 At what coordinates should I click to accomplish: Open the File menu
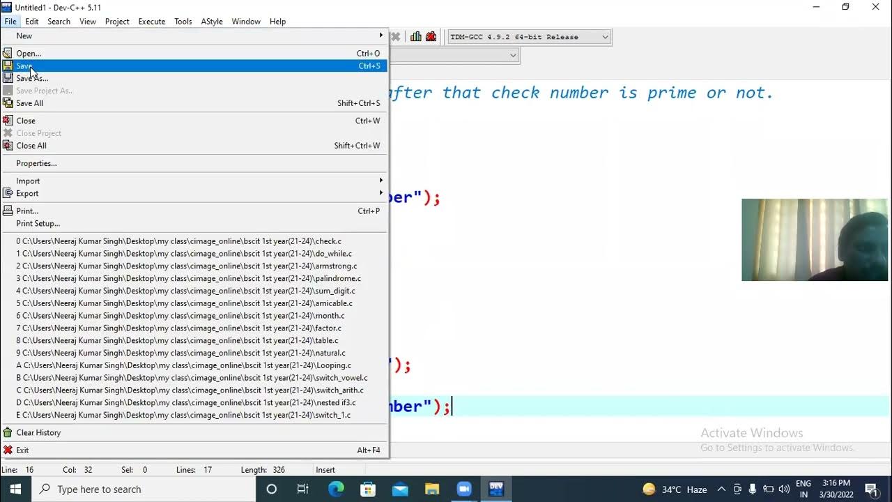tap(10, 22)
